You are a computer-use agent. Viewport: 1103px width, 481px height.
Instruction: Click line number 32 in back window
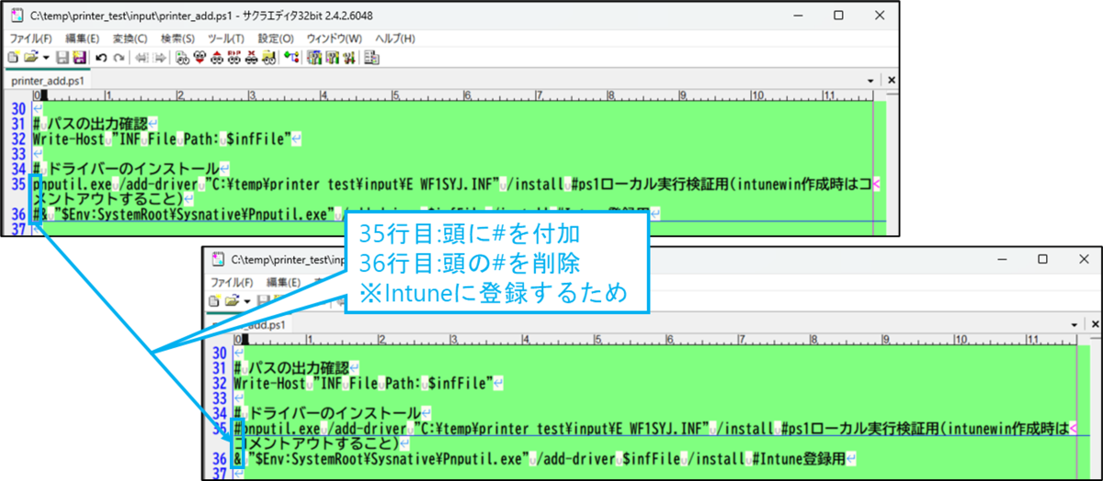point(18,139)
